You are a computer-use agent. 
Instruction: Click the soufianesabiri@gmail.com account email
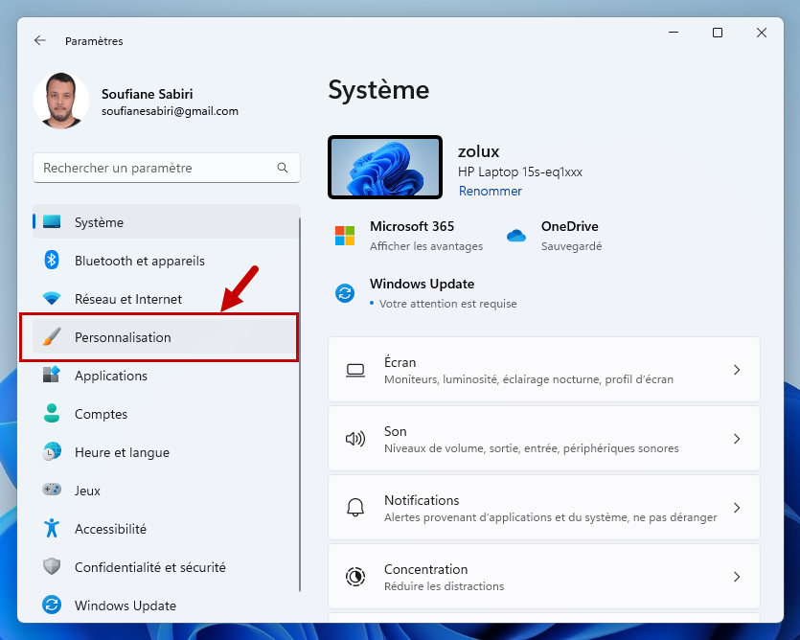[x=170, y=111]
